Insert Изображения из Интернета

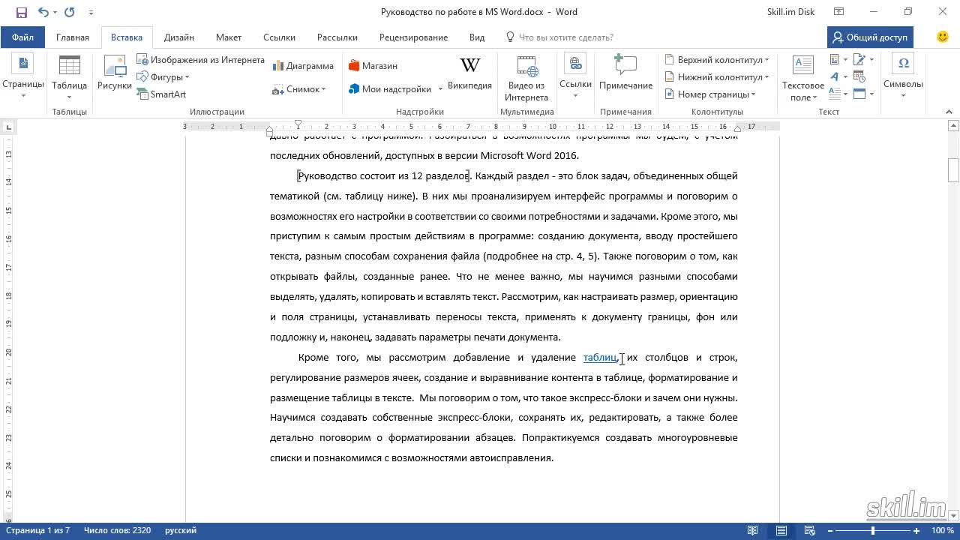tap(200, 60)
